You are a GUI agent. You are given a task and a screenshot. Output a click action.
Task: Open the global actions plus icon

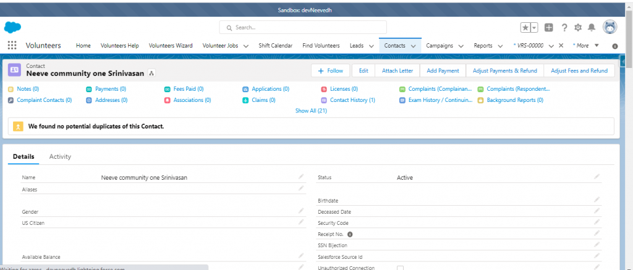pyautogui.click(x=549, y=27)
